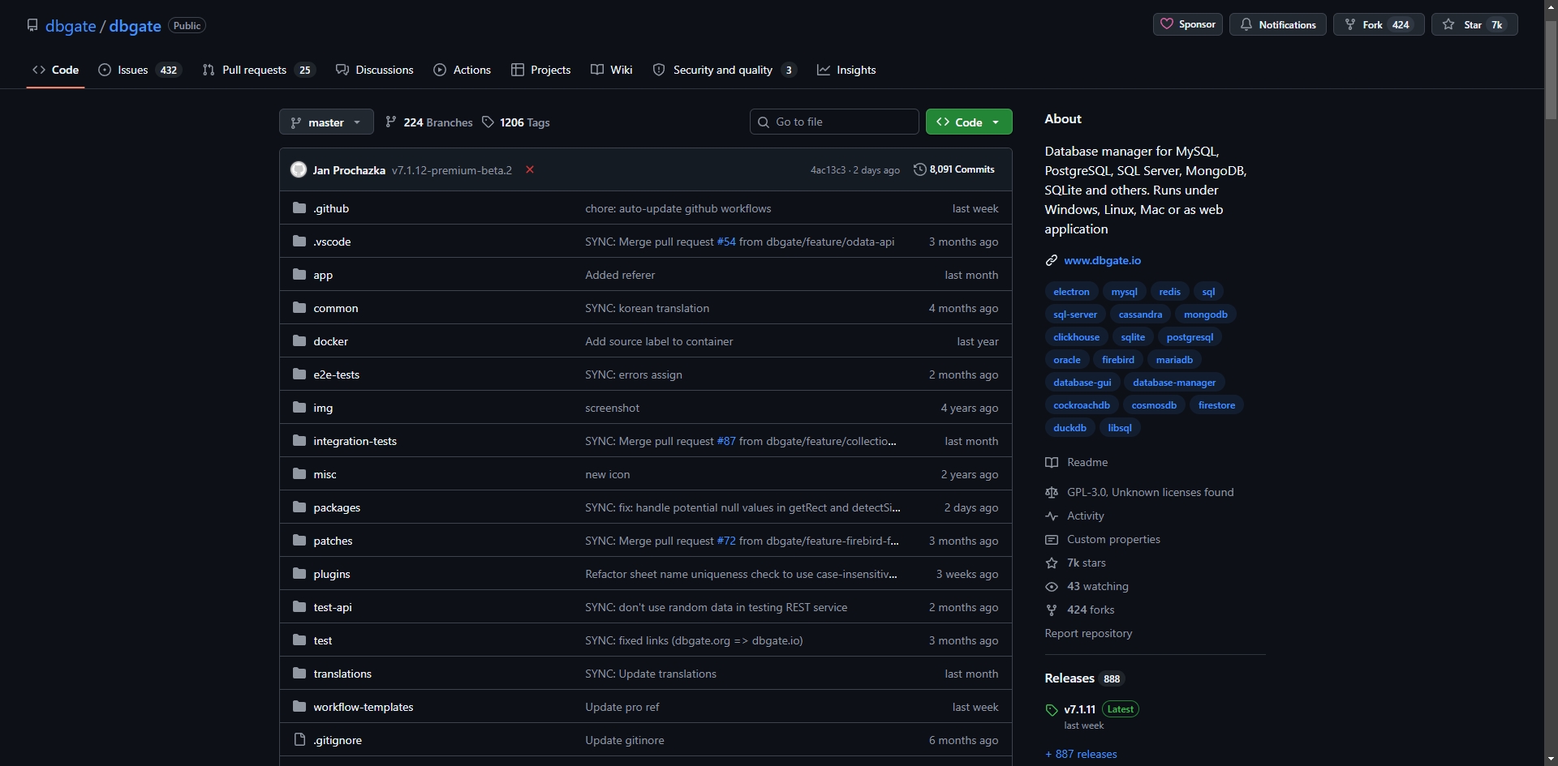Click the release tag icon beside v7.1.11

pos(1052,710)
